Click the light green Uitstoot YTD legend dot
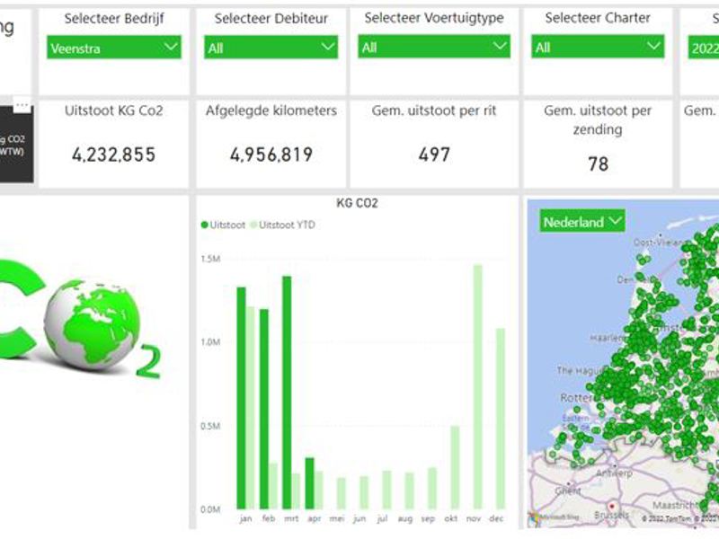 click(253, 225)
